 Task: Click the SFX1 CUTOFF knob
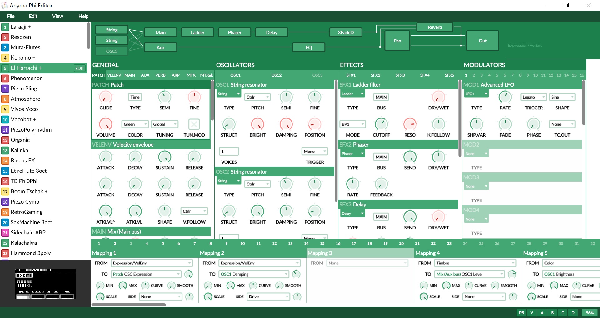click(x=381, y=124)
